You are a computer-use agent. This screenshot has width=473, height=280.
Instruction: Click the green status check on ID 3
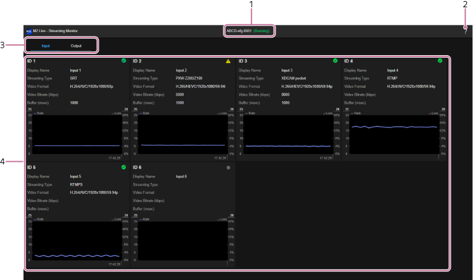pos(335,61)
